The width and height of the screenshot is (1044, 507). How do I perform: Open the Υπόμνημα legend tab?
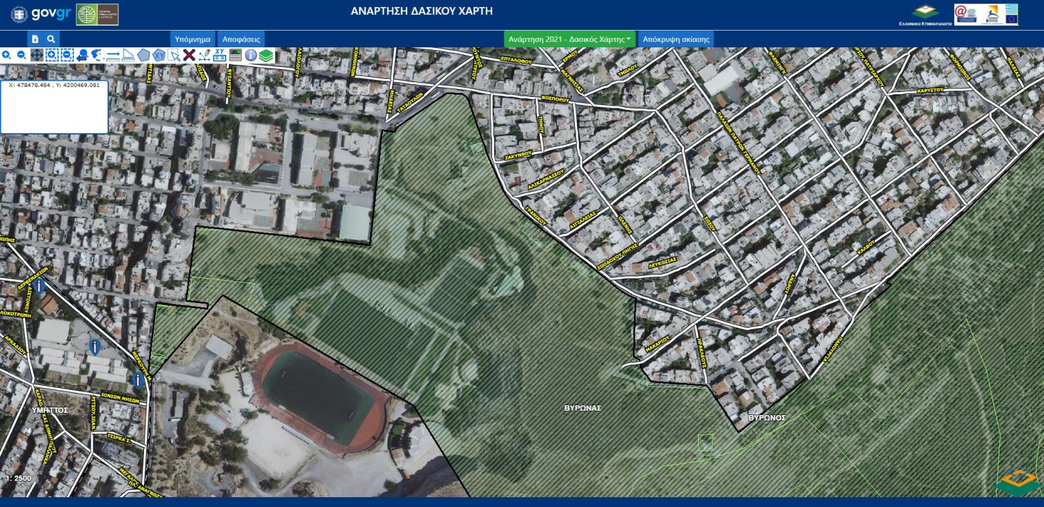click(193, 39)
